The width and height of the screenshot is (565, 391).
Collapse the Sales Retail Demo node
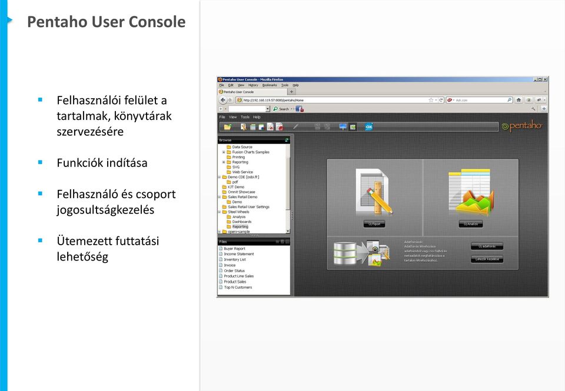(220, 197)
